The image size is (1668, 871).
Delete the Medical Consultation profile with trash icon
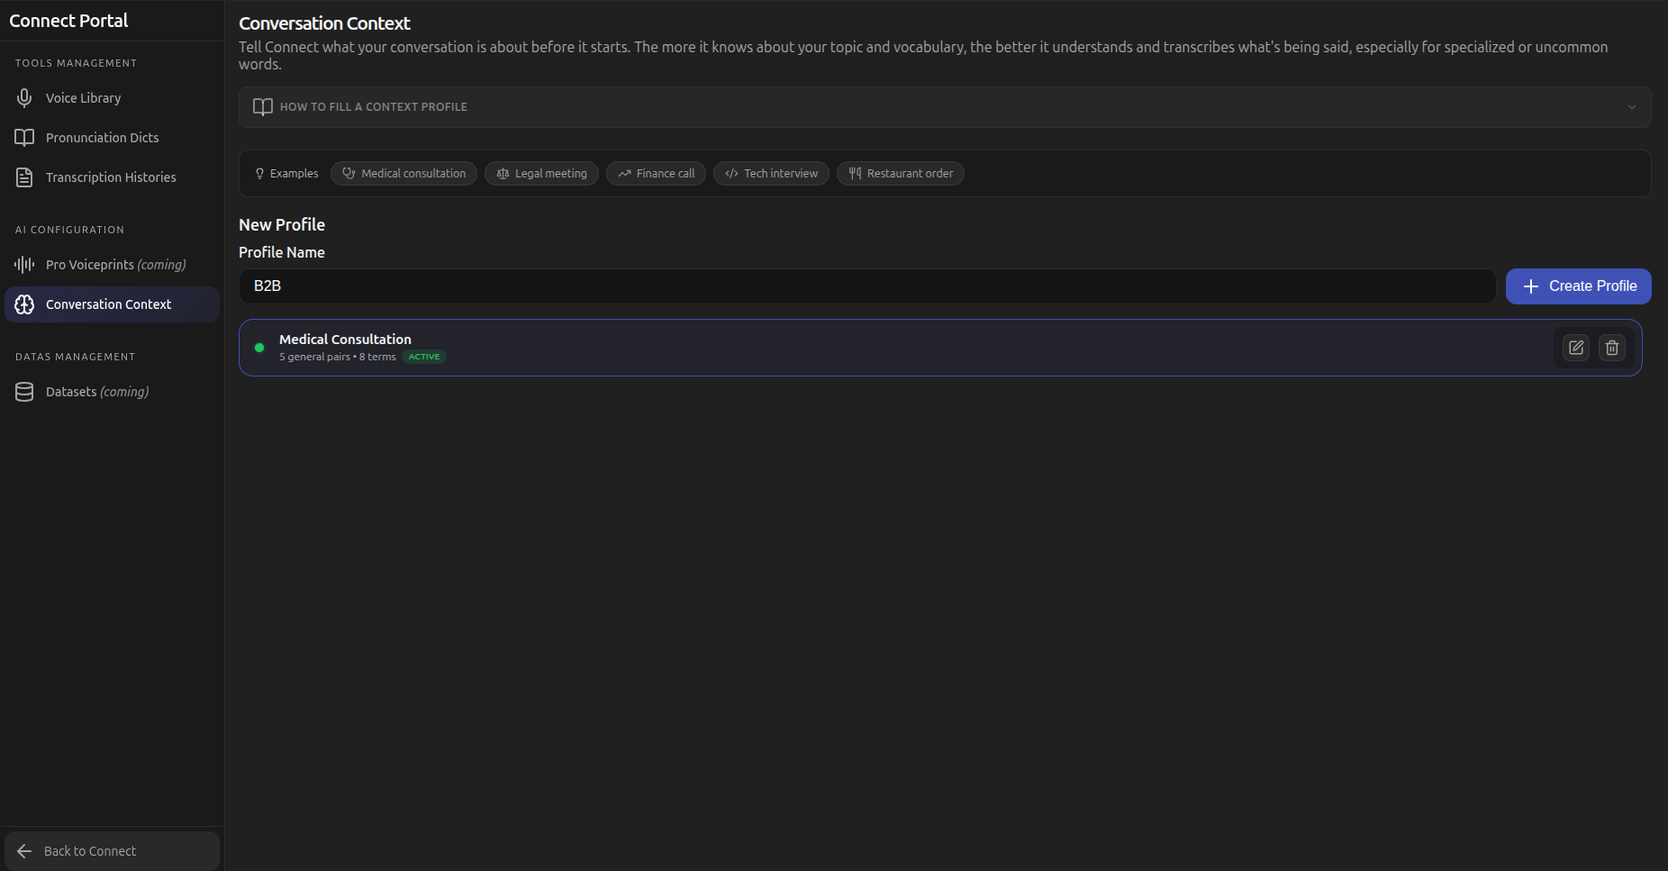pos(1612,347)
